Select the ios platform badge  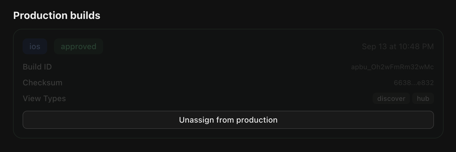coord(35,46)
